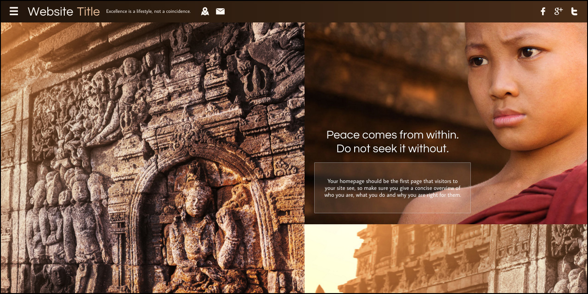
Task: Click the "Your homepage should be" paragraph text
Action: 392,188
